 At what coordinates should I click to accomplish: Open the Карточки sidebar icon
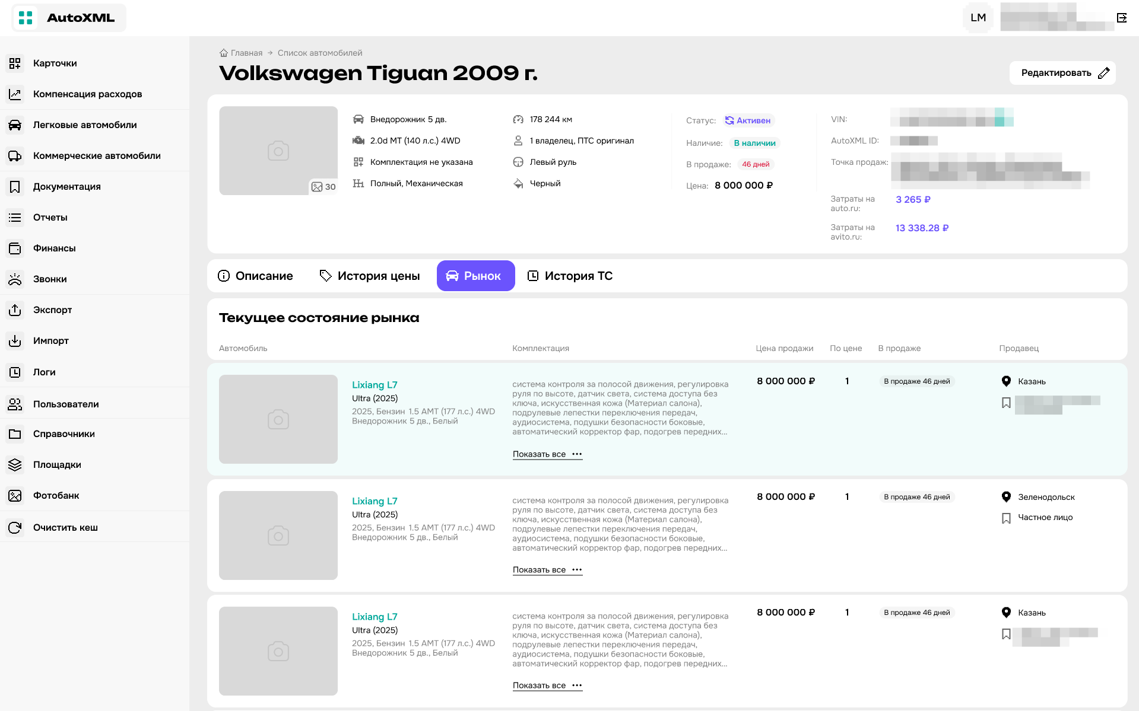(15, 63)
